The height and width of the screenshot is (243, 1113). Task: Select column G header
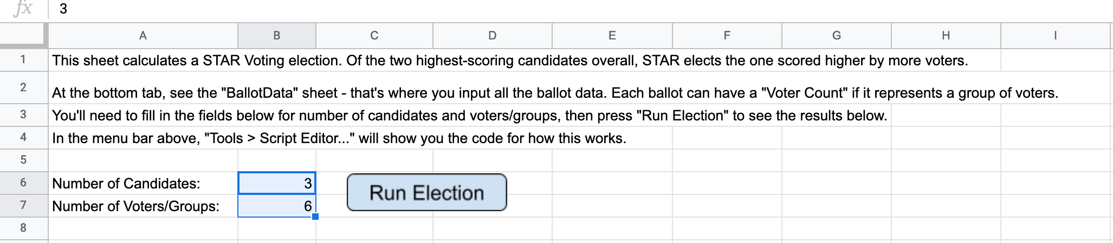click(x=837, y=36)
